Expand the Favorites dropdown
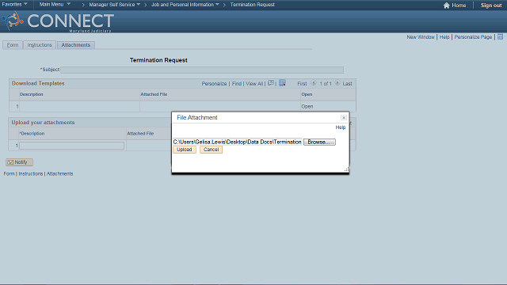This screenshot has width=507, height=285. point(14,5)
